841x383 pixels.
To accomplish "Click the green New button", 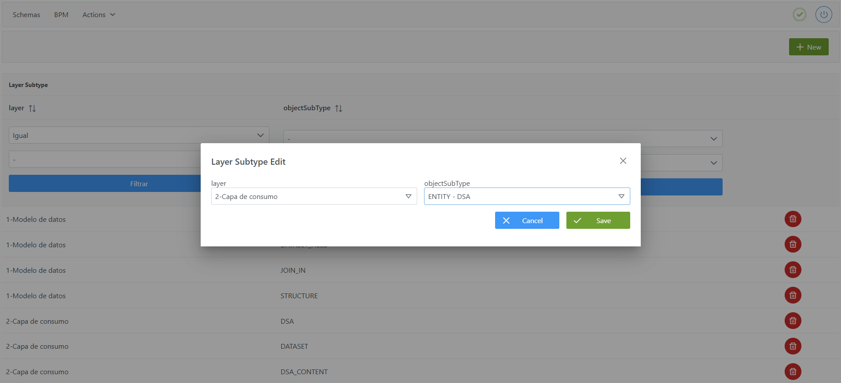I will (x=808, y=47).
